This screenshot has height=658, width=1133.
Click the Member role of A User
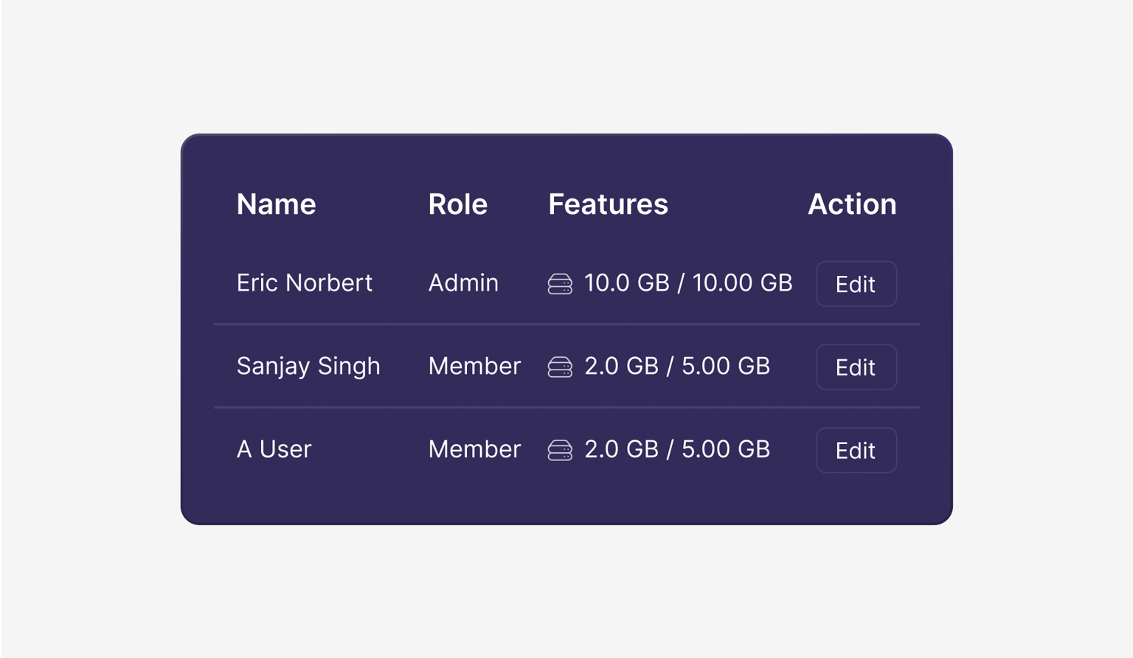[x=474, y=449]
